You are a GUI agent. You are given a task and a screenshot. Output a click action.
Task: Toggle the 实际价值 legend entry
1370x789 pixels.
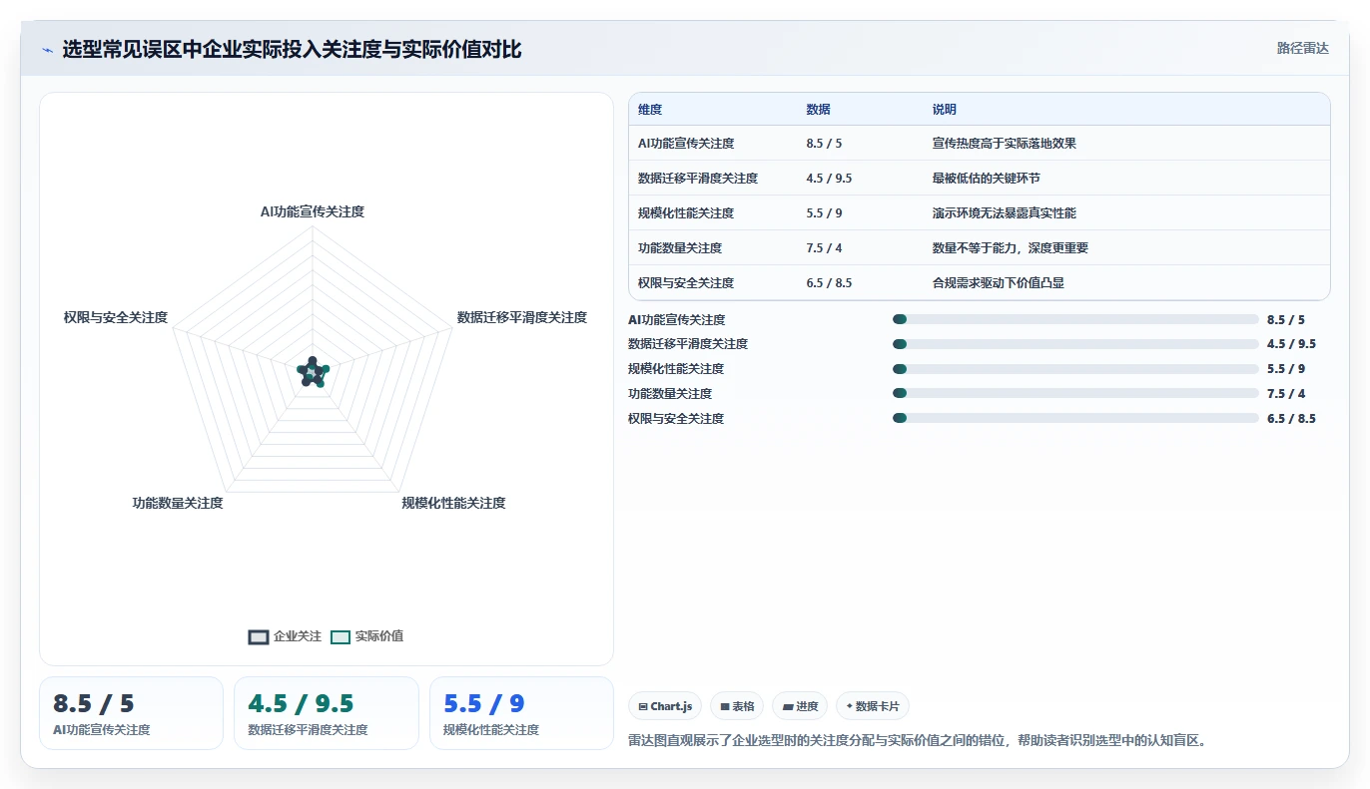pos(367,636)
